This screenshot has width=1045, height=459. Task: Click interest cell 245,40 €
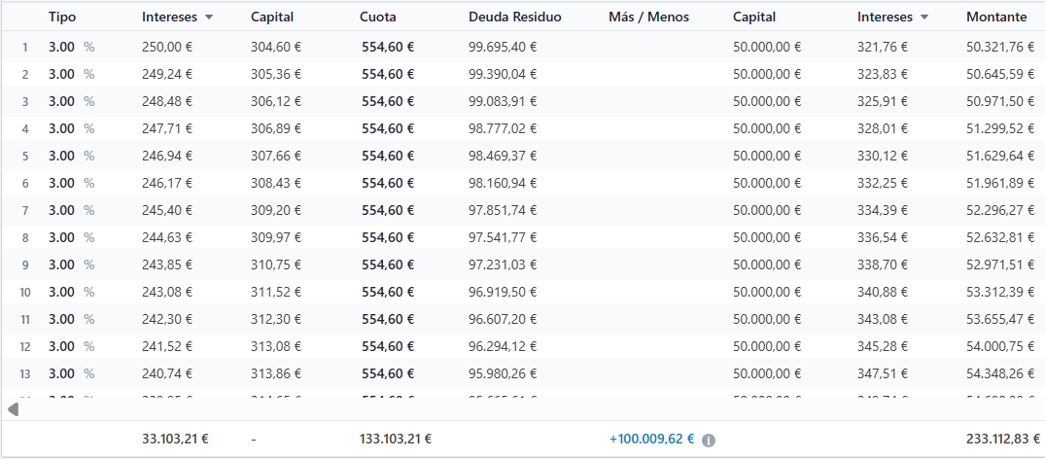click(167, 210)
